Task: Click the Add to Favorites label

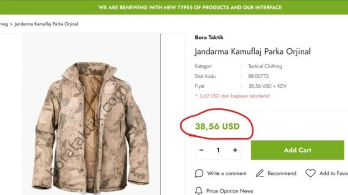Action: 333,173
